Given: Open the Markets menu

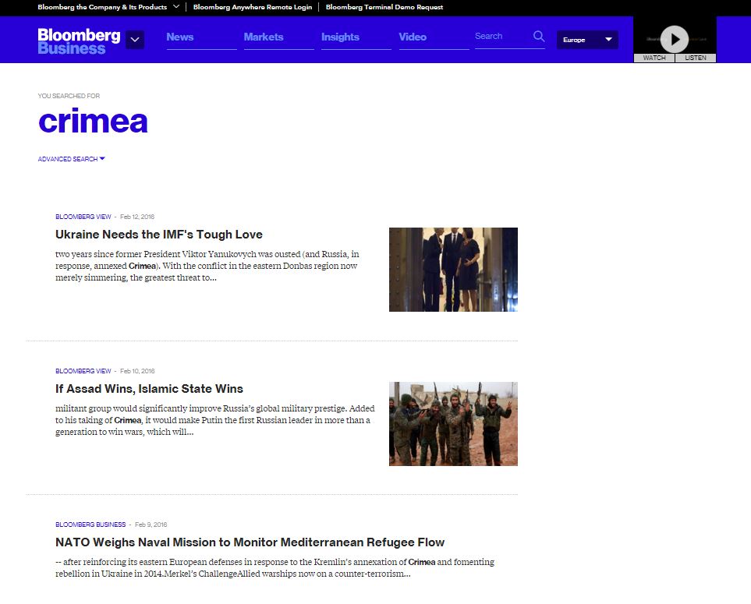Looking at the screenshot, I should click(x=264, y=37).
